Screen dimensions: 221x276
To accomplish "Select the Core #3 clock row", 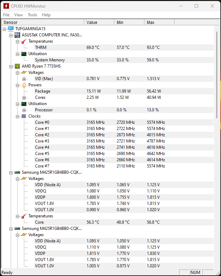I will tap(124, 141).
